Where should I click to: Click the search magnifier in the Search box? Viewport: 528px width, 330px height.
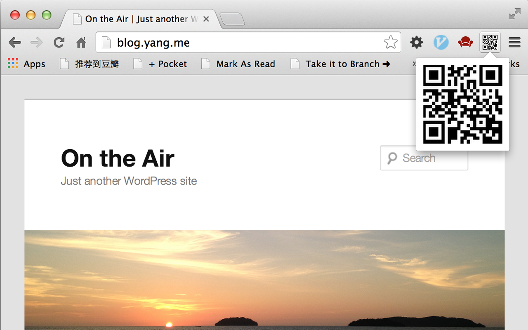(391, 158)
